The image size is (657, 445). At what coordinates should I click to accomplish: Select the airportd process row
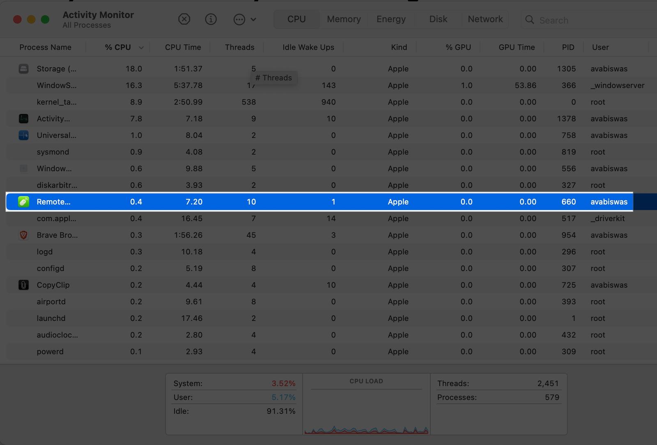click(332, 301)
